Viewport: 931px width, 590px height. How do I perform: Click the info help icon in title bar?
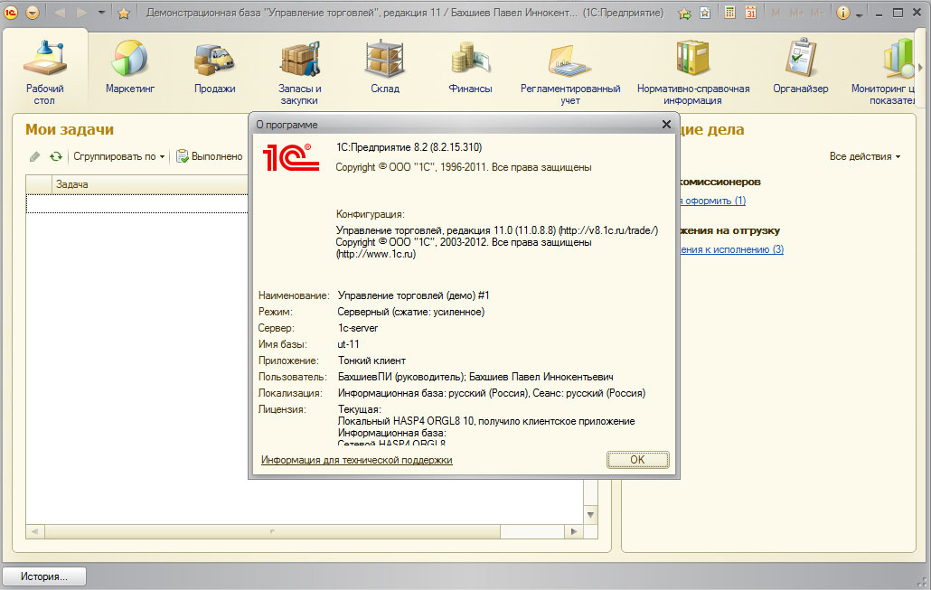842,13
